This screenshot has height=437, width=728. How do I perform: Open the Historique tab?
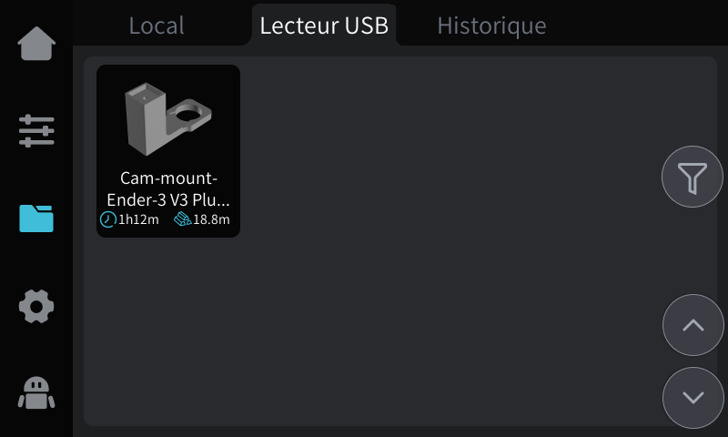(491, 25)
